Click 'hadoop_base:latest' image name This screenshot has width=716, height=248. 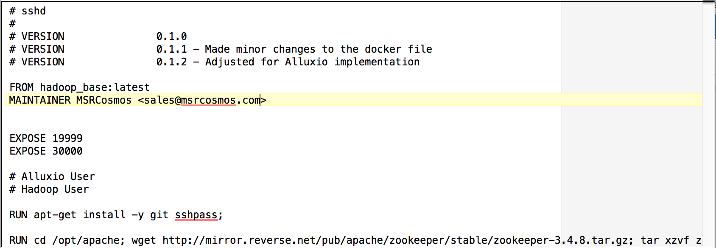click(x=95, y=87)
